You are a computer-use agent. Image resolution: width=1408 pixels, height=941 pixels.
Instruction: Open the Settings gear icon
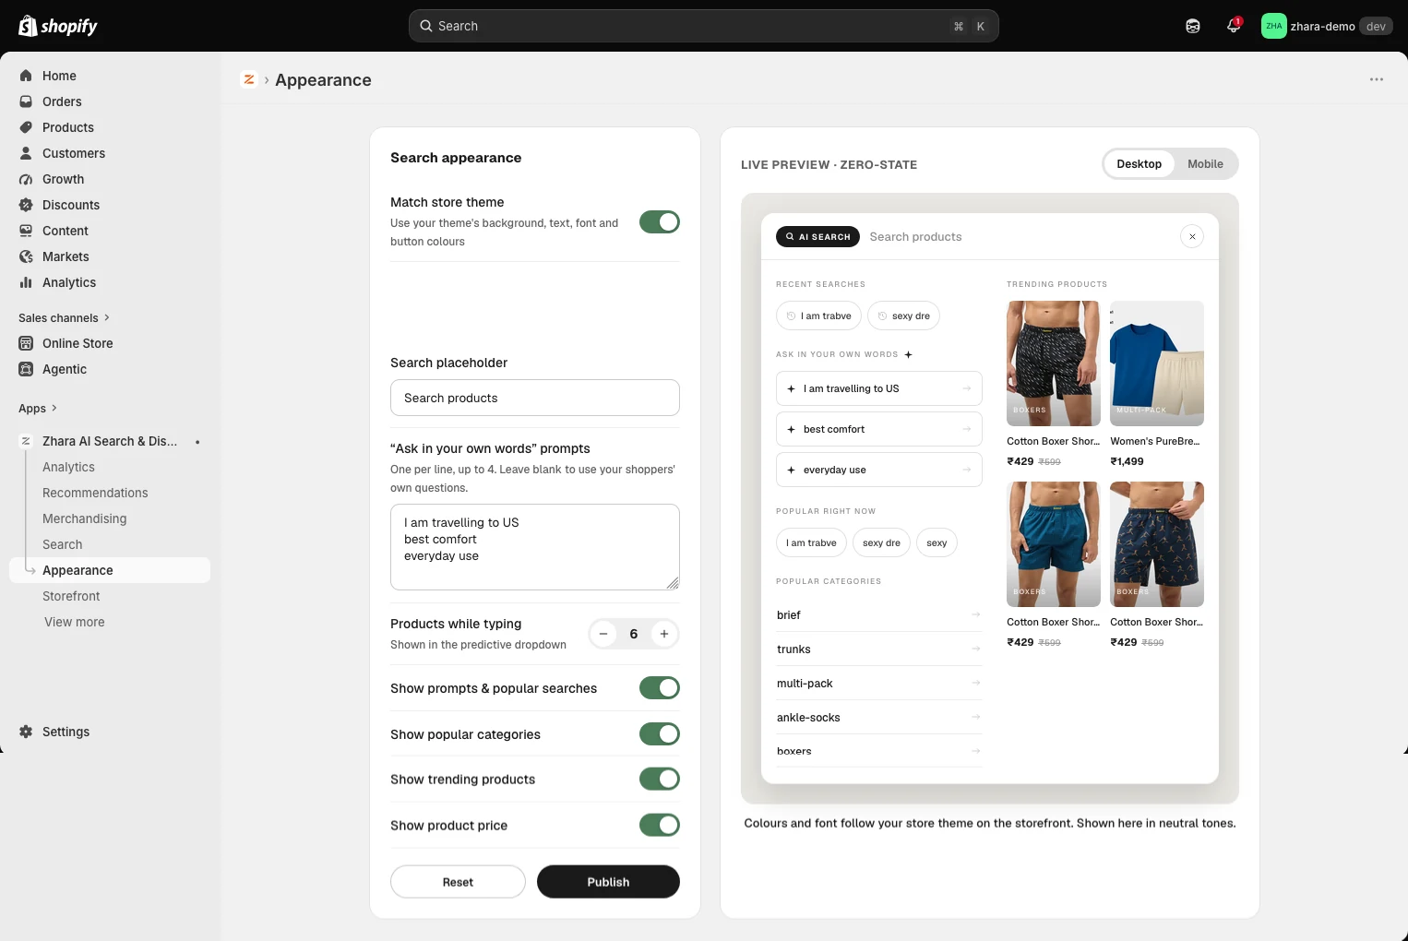[26, 732]
